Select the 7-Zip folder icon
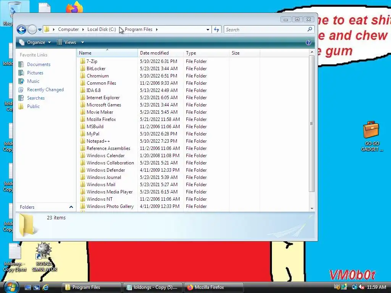 [x=83, y=61]
